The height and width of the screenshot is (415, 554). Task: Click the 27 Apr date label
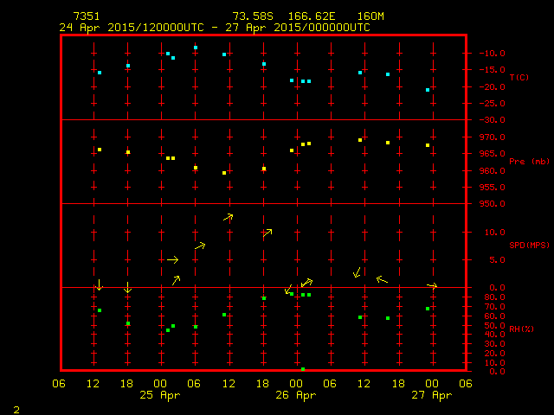pyautogui.click(x=431, y=395)
